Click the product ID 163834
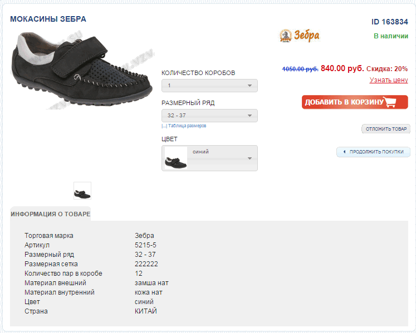Viewport: 416px width, 333px height. (390, 22)
